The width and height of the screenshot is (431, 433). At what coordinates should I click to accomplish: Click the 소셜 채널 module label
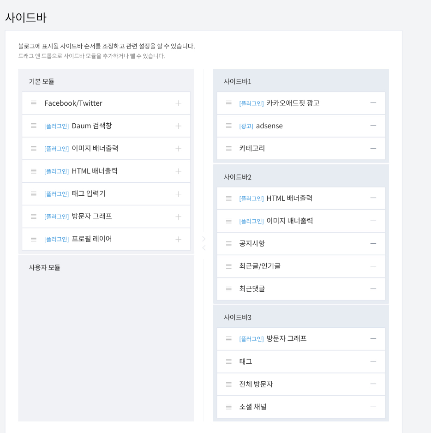(x=252, y=407)
